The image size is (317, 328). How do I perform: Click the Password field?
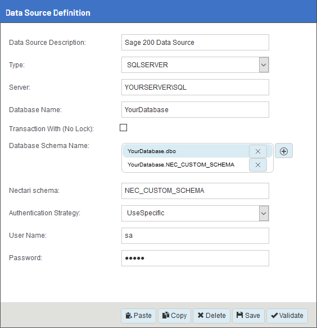tap(195, 258)
